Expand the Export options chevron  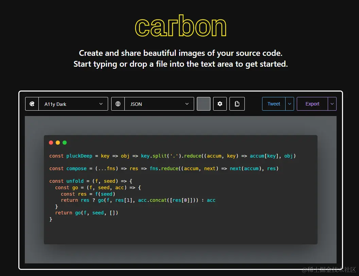coord(332,104)
